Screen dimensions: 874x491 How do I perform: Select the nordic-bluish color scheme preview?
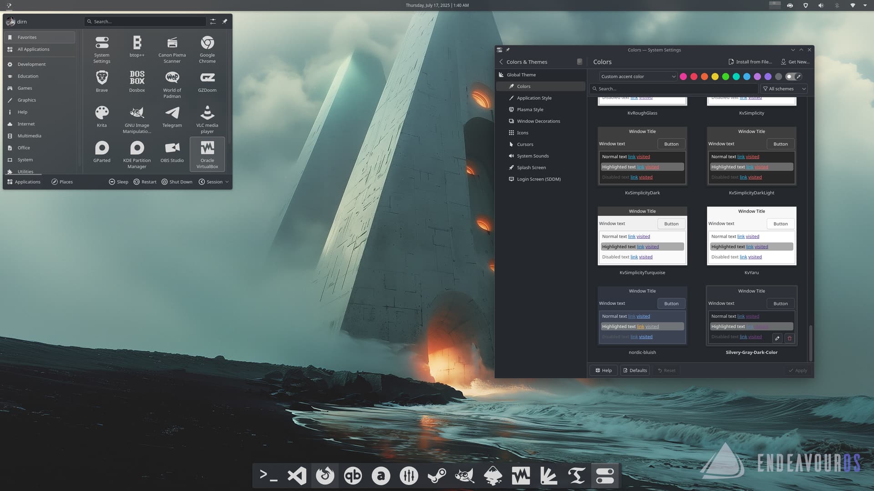point(642,316)
